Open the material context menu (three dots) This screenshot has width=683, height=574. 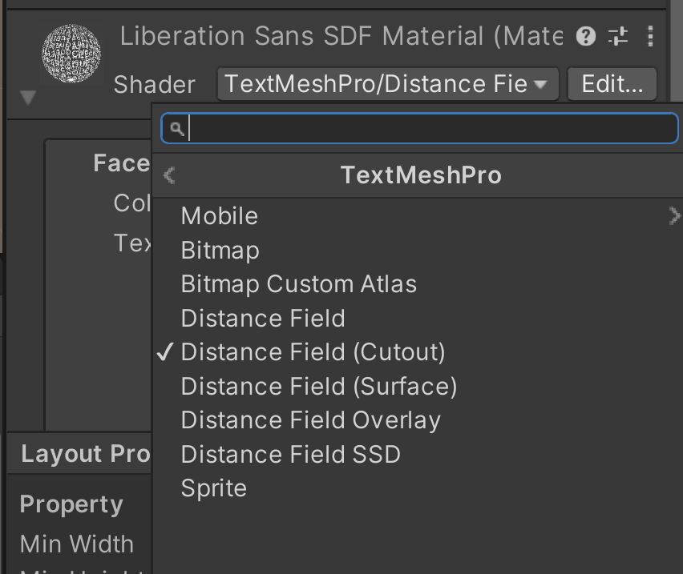pyautogui.click(x=650, y=36)
